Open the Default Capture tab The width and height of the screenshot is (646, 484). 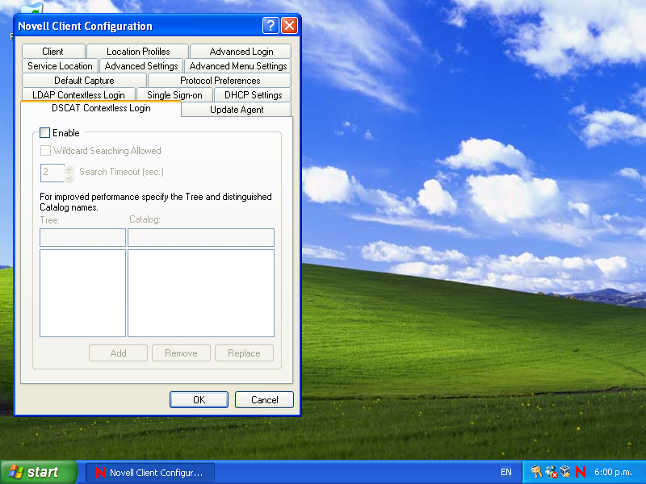pyautogui.click(x=84, y=80)
